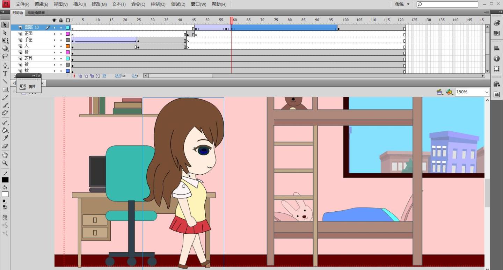
Task: Open the Align panel icon
Action: click(496, 48)
